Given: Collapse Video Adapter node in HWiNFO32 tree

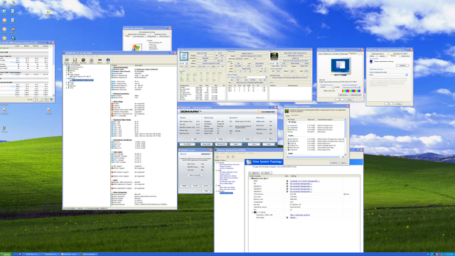Looking at the screenshot, I should tap(66, 75).
